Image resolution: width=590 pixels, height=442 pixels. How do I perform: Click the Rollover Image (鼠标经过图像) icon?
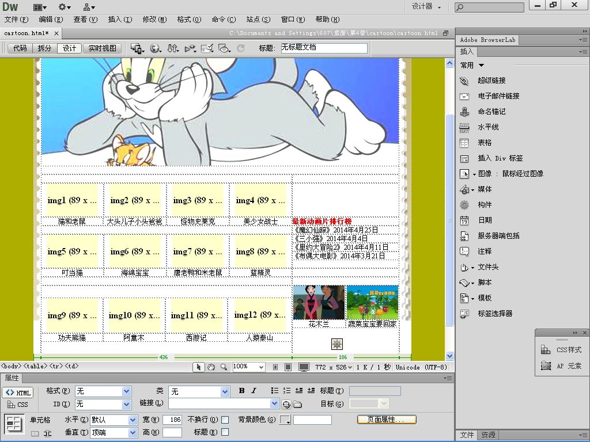tap(464, 174)
